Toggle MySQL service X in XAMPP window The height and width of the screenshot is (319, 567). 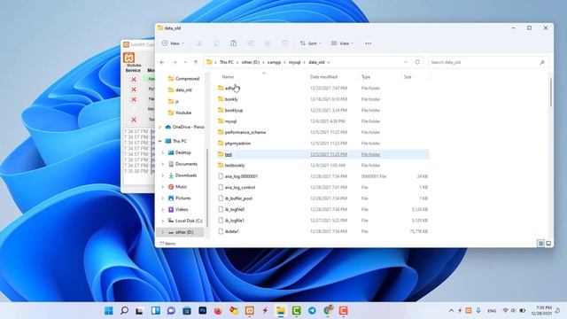click(x=134, y=89)
